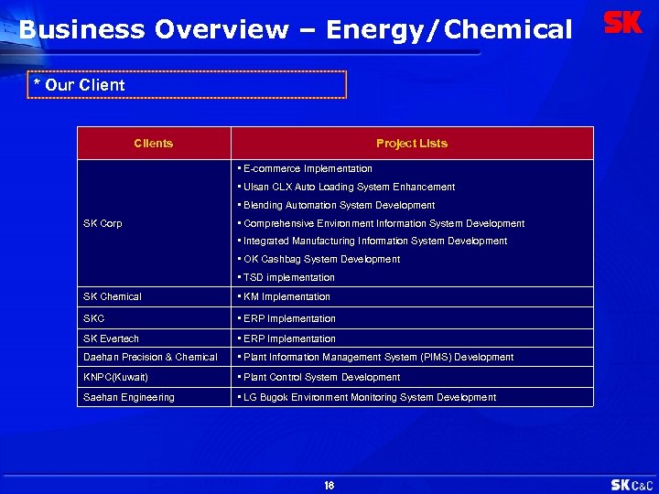Select the slide title 'Business Overview – Energy/Chemical'
Viewport: 659px width, 494px height.
point(296,30)
